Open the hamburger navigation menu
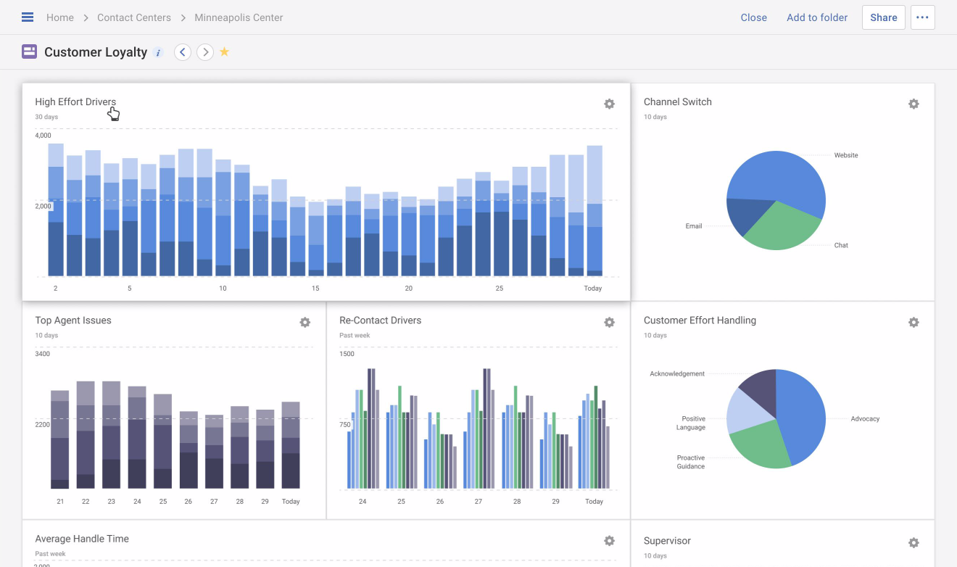 27,17
